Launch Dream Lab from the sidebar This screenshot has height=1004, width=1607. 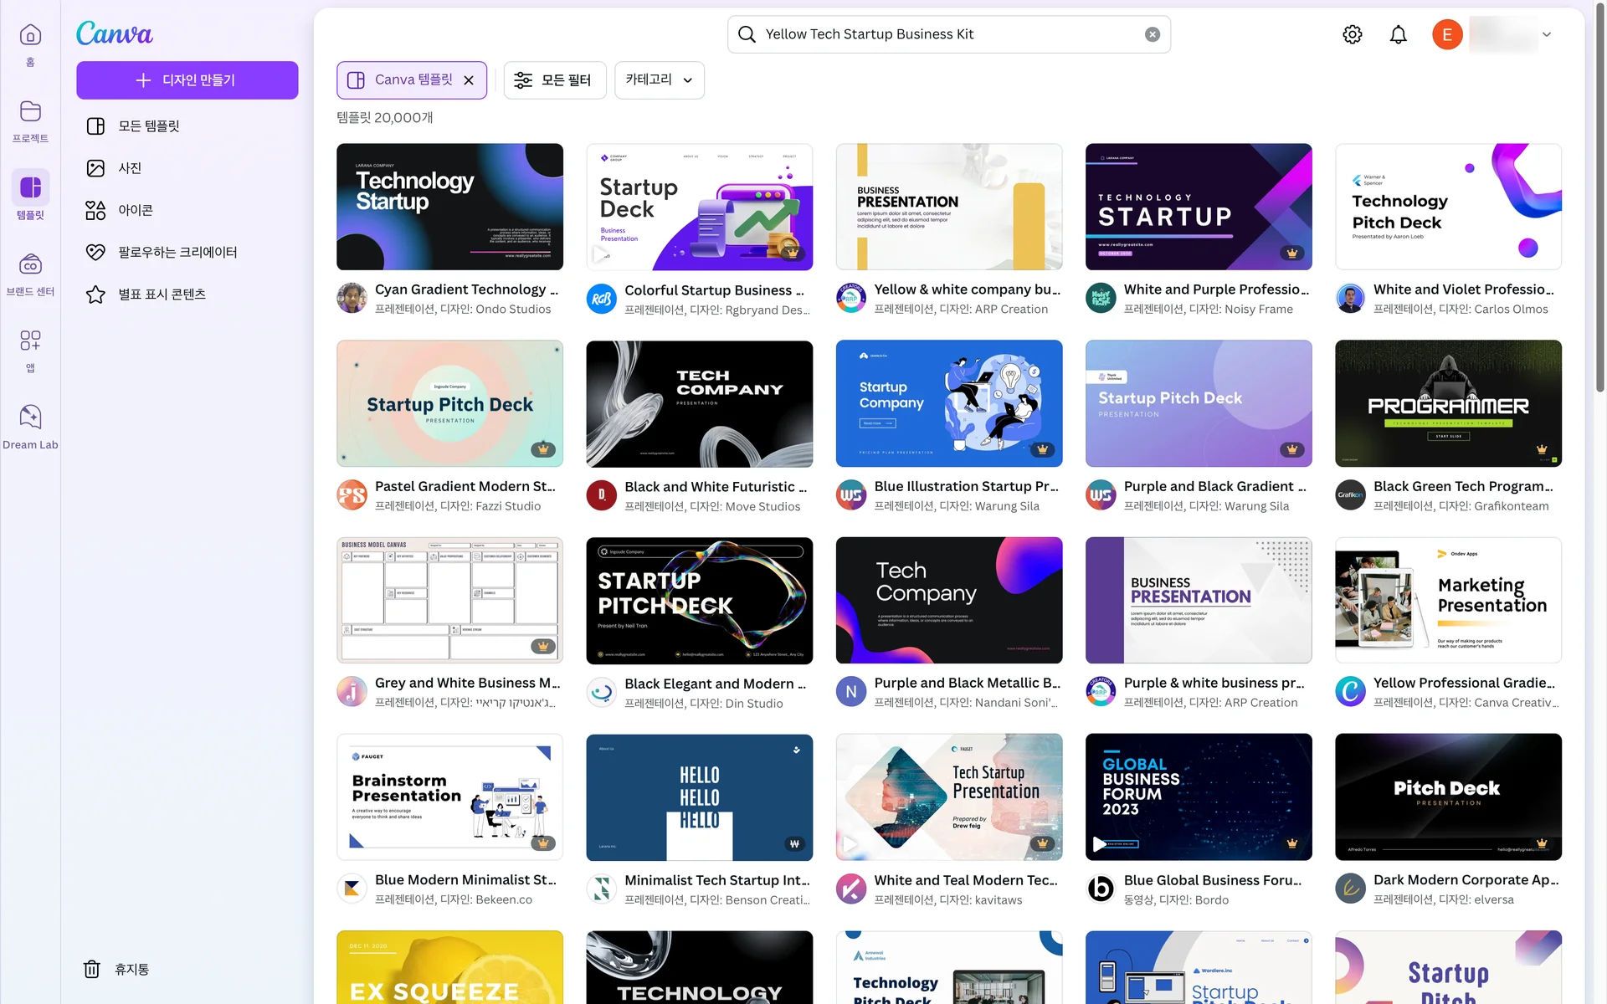(x=30, y=417)
